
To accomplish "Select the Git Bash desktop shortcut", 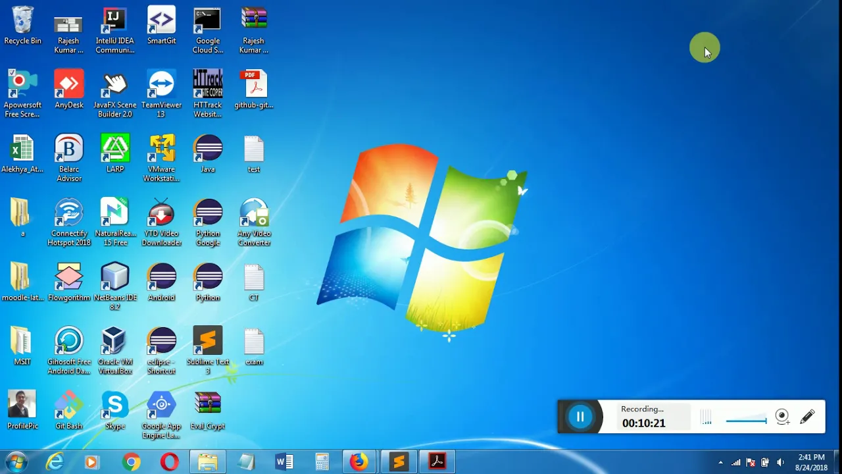I will point(69,411).
